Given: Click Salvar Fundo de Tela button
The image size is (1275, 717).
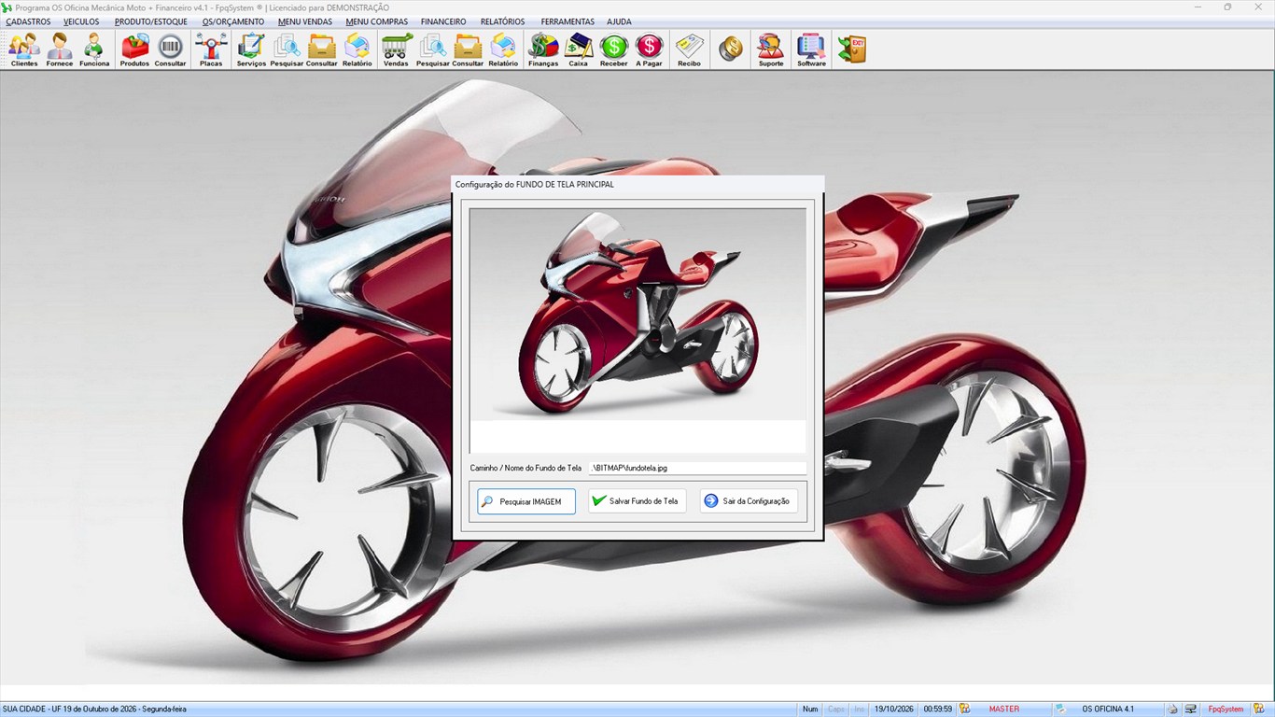Looking at the screenshot, I should pos(637,501).
